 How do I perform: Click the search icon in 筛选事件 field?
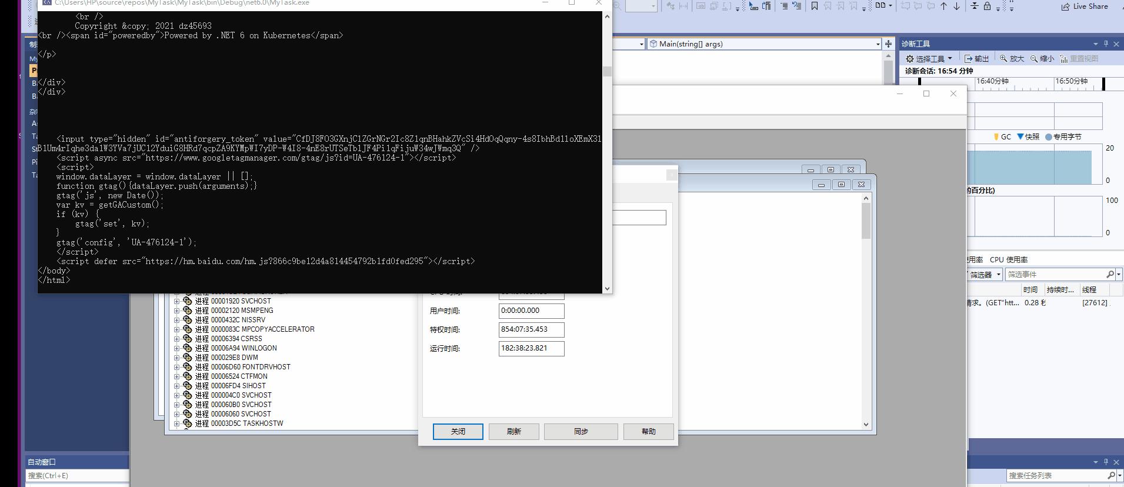[x=1110, y=275]
